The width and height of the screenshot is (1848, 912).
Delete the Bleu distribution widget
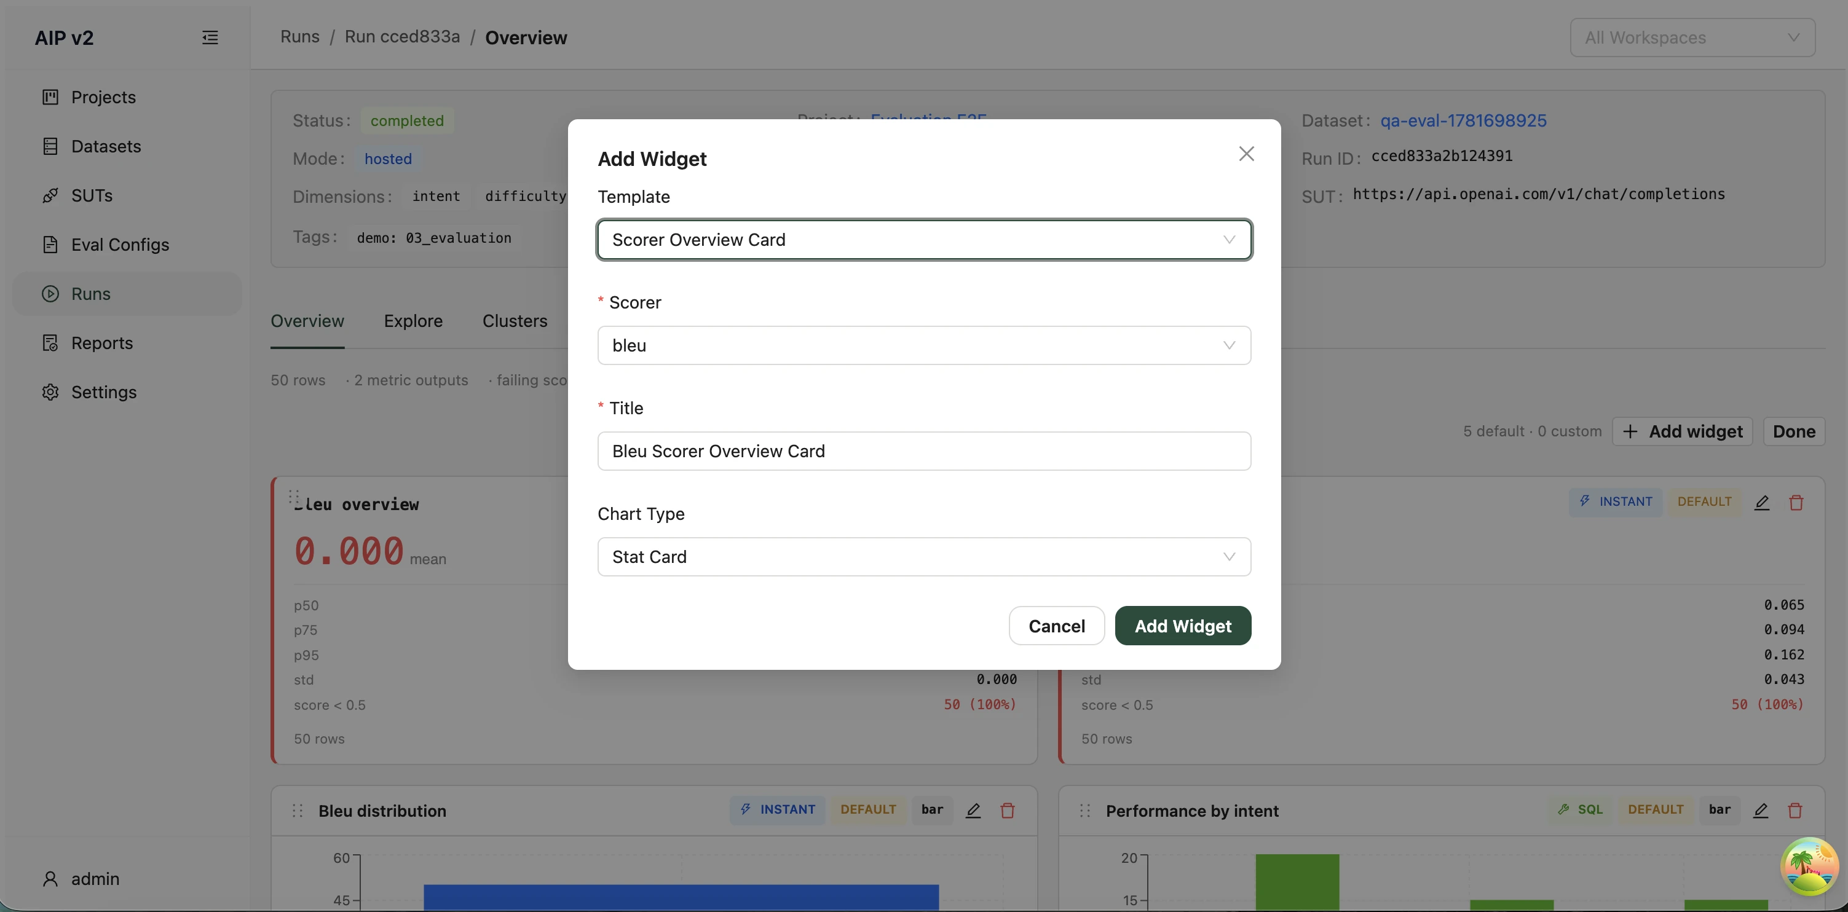1007,810
